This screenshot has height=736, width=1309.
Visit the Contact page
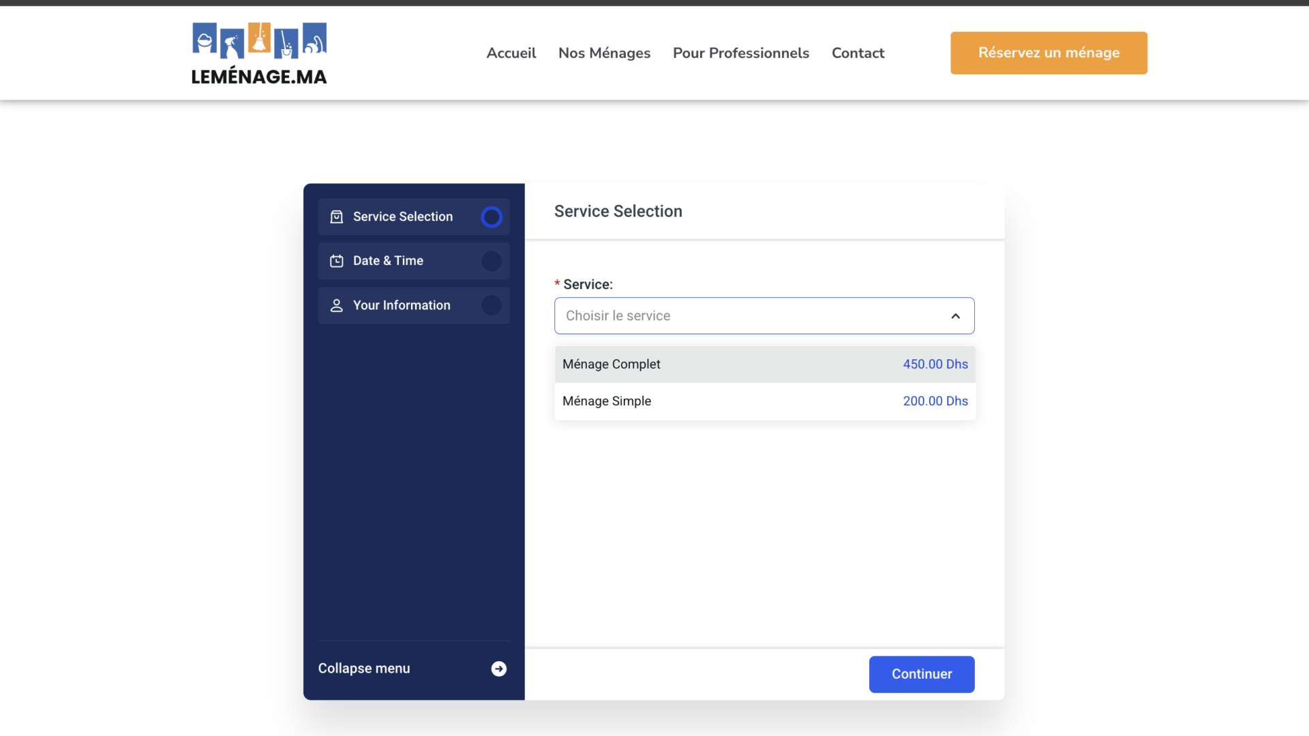(x=858, y=53)
